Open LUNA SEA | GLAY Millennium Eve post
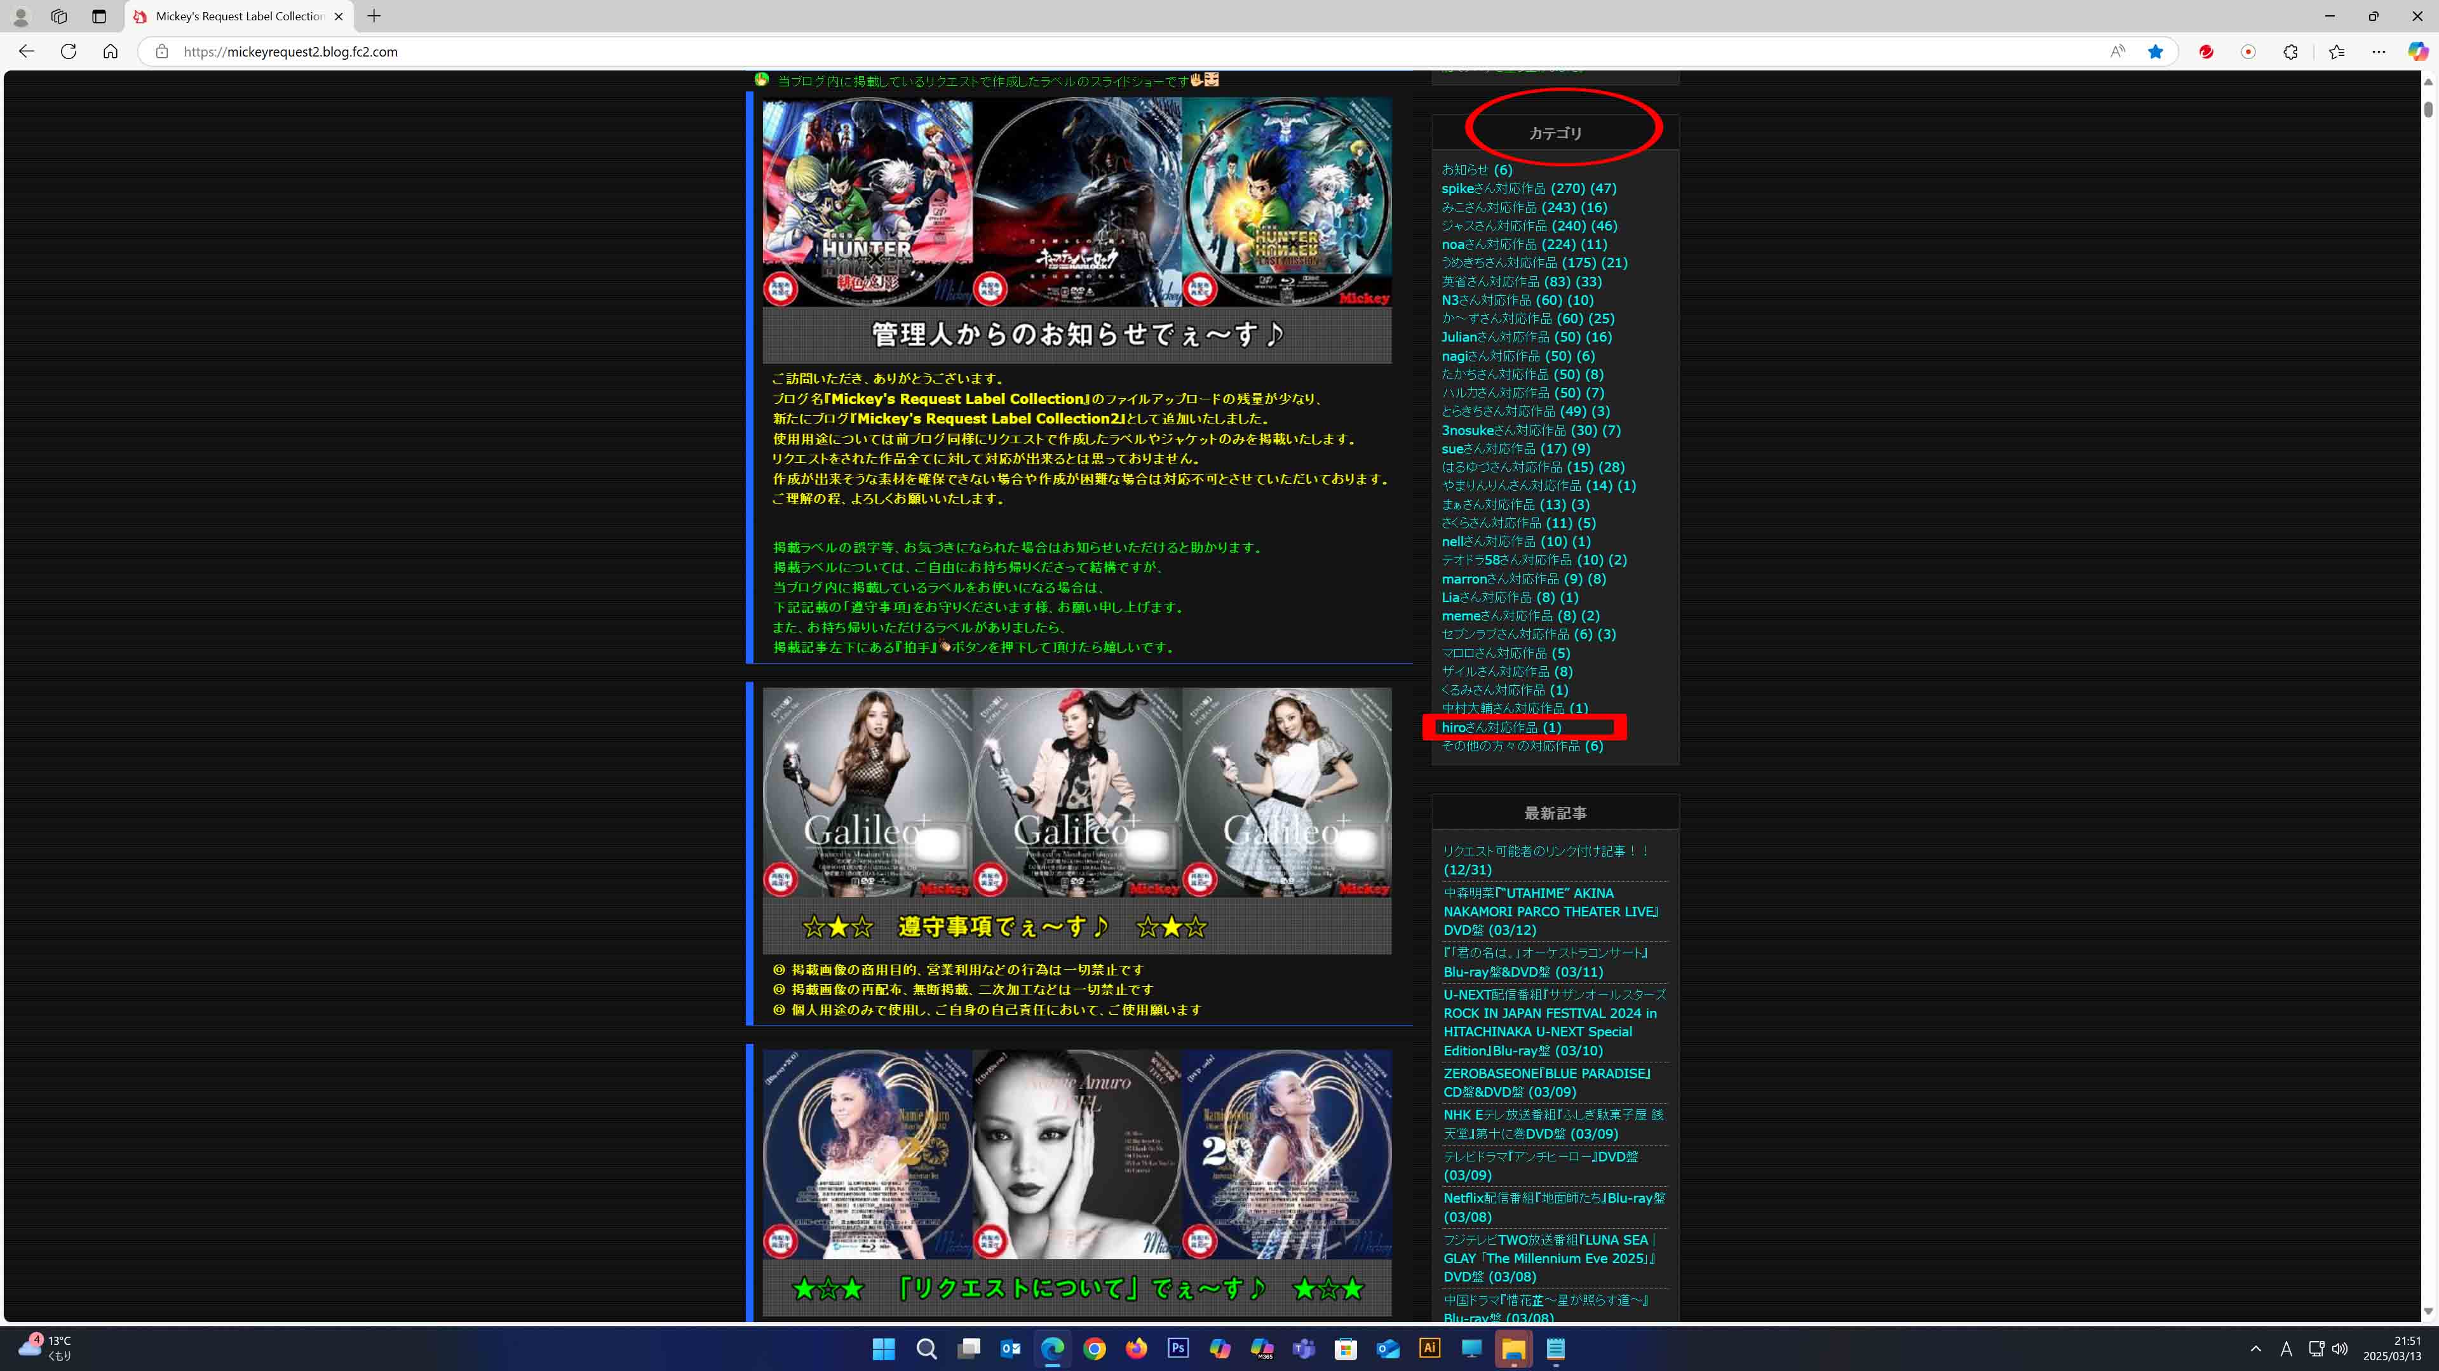Viewport: 2439px width, 1371px height. [1550, 1259]
